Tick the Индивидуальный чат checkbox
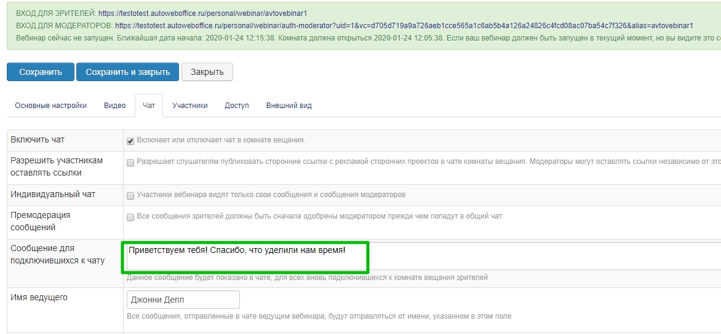721x334 pixels. (130, 196)
